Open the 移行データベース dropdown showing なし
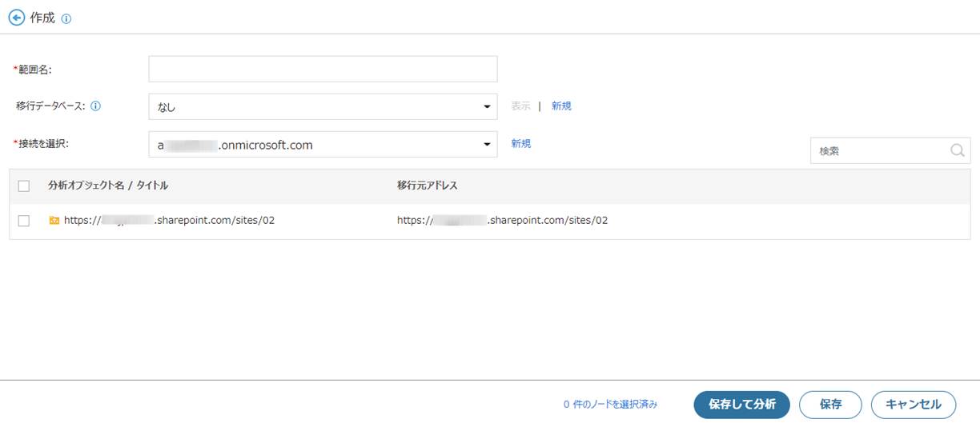Image resolution: width=980 pixels, height=423 pixels. pyautogui.click(x=323, y=106)
